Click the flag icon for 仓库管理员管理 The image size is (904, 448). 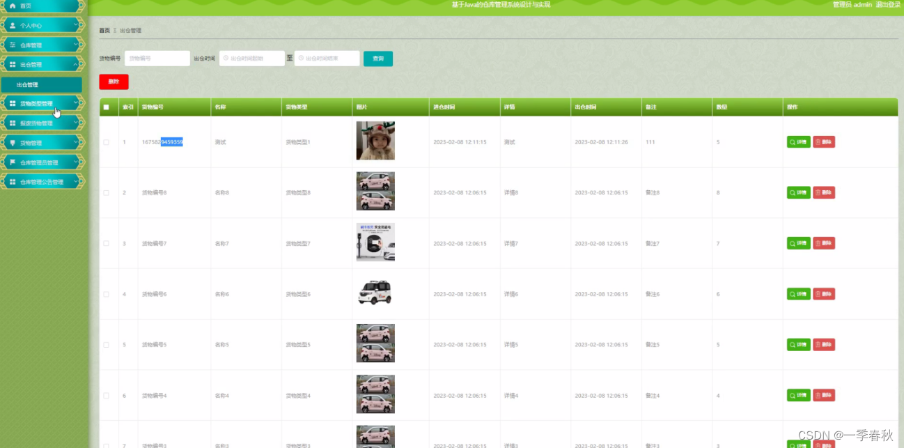pos(12,162)
